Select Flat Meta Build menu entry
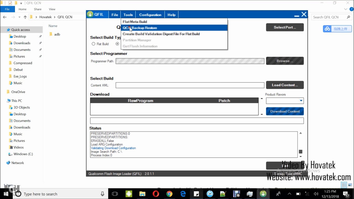 click(174, 22)
